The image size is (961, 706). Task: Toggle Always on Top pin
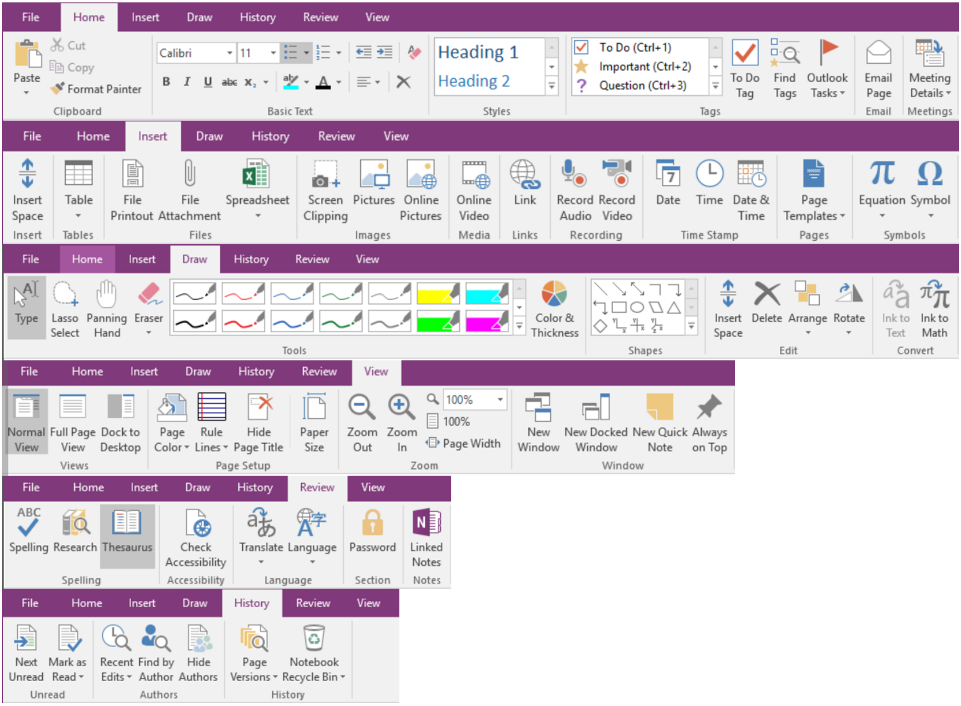(x=709, y=423)
